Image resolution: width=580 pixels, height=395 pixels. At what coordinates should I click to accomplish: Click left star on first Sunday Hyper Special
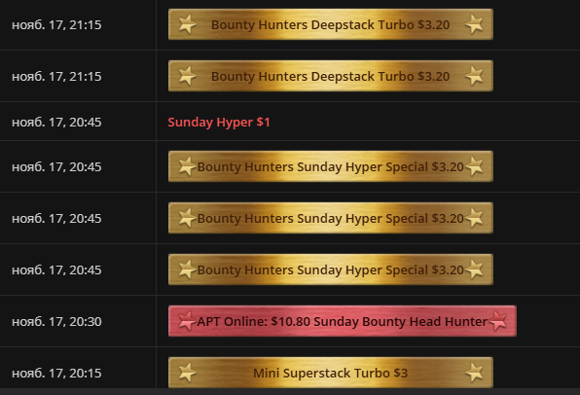tap(188, 166)
